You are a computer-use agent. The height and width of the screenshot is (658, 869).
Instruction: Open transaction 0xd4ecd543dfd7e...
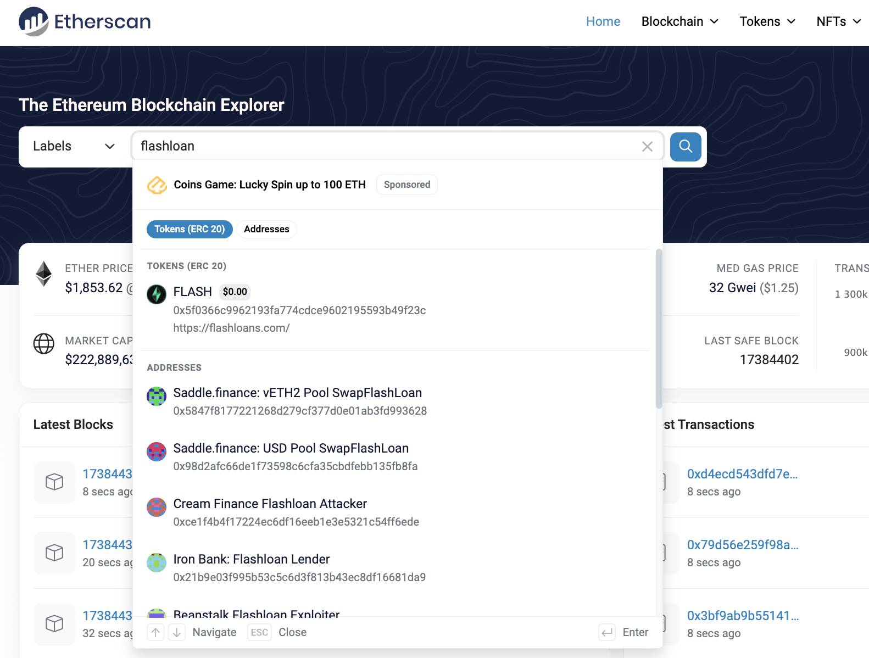point(742,474)
